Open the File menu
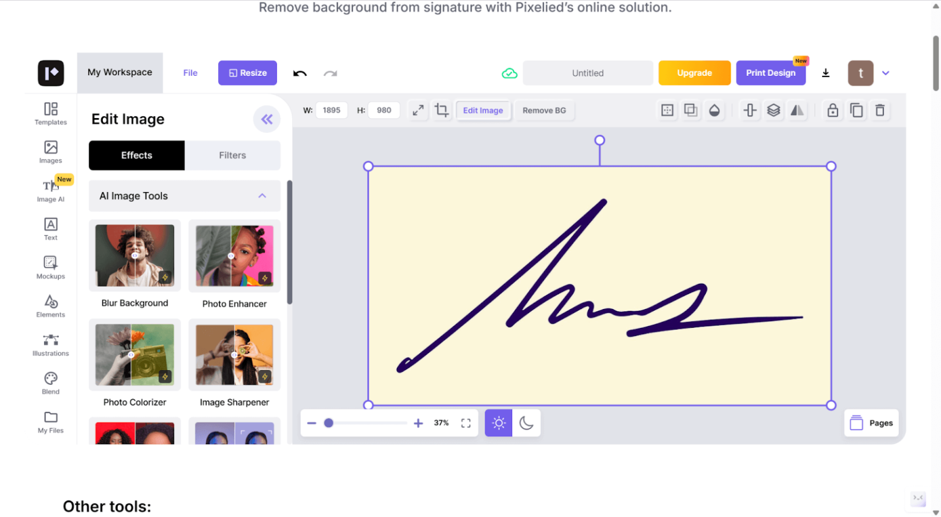 coord(191,73)
